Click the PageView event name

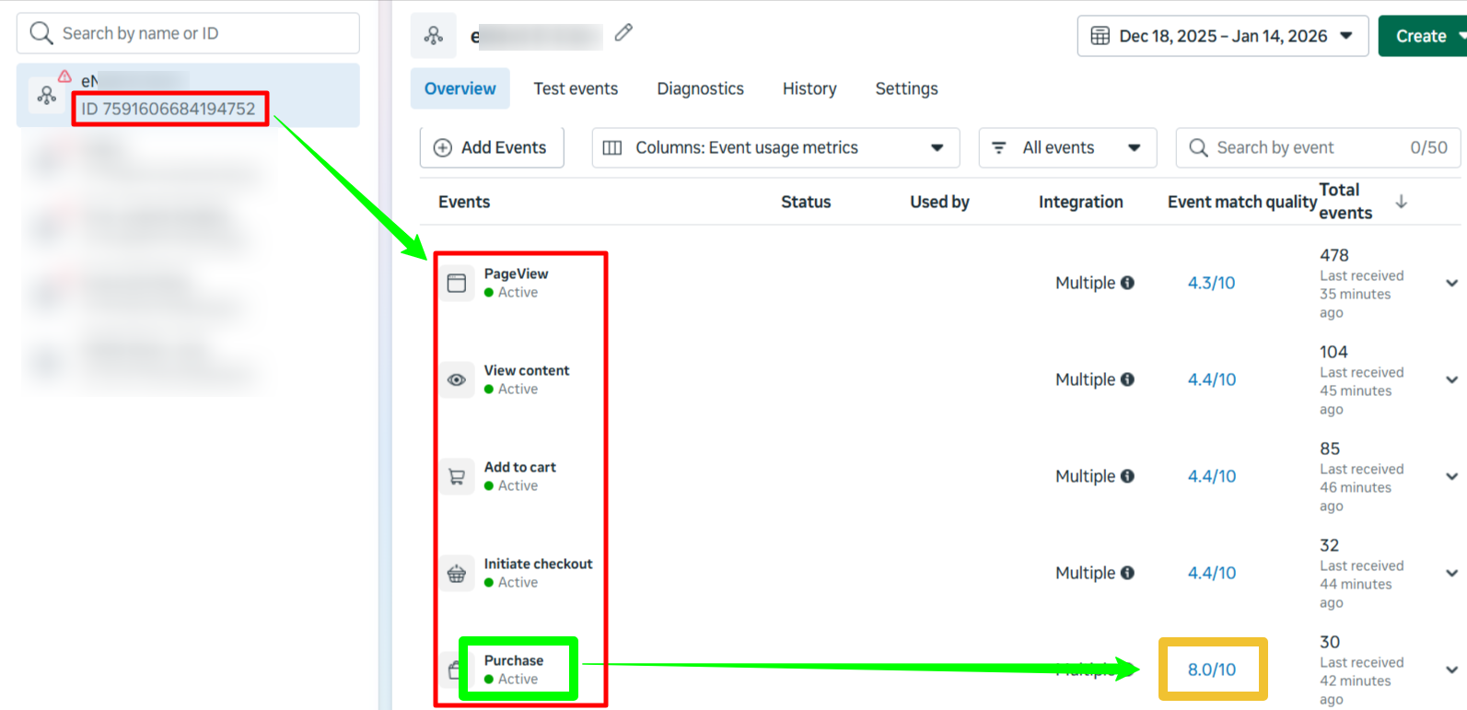(x=516, y=274)
